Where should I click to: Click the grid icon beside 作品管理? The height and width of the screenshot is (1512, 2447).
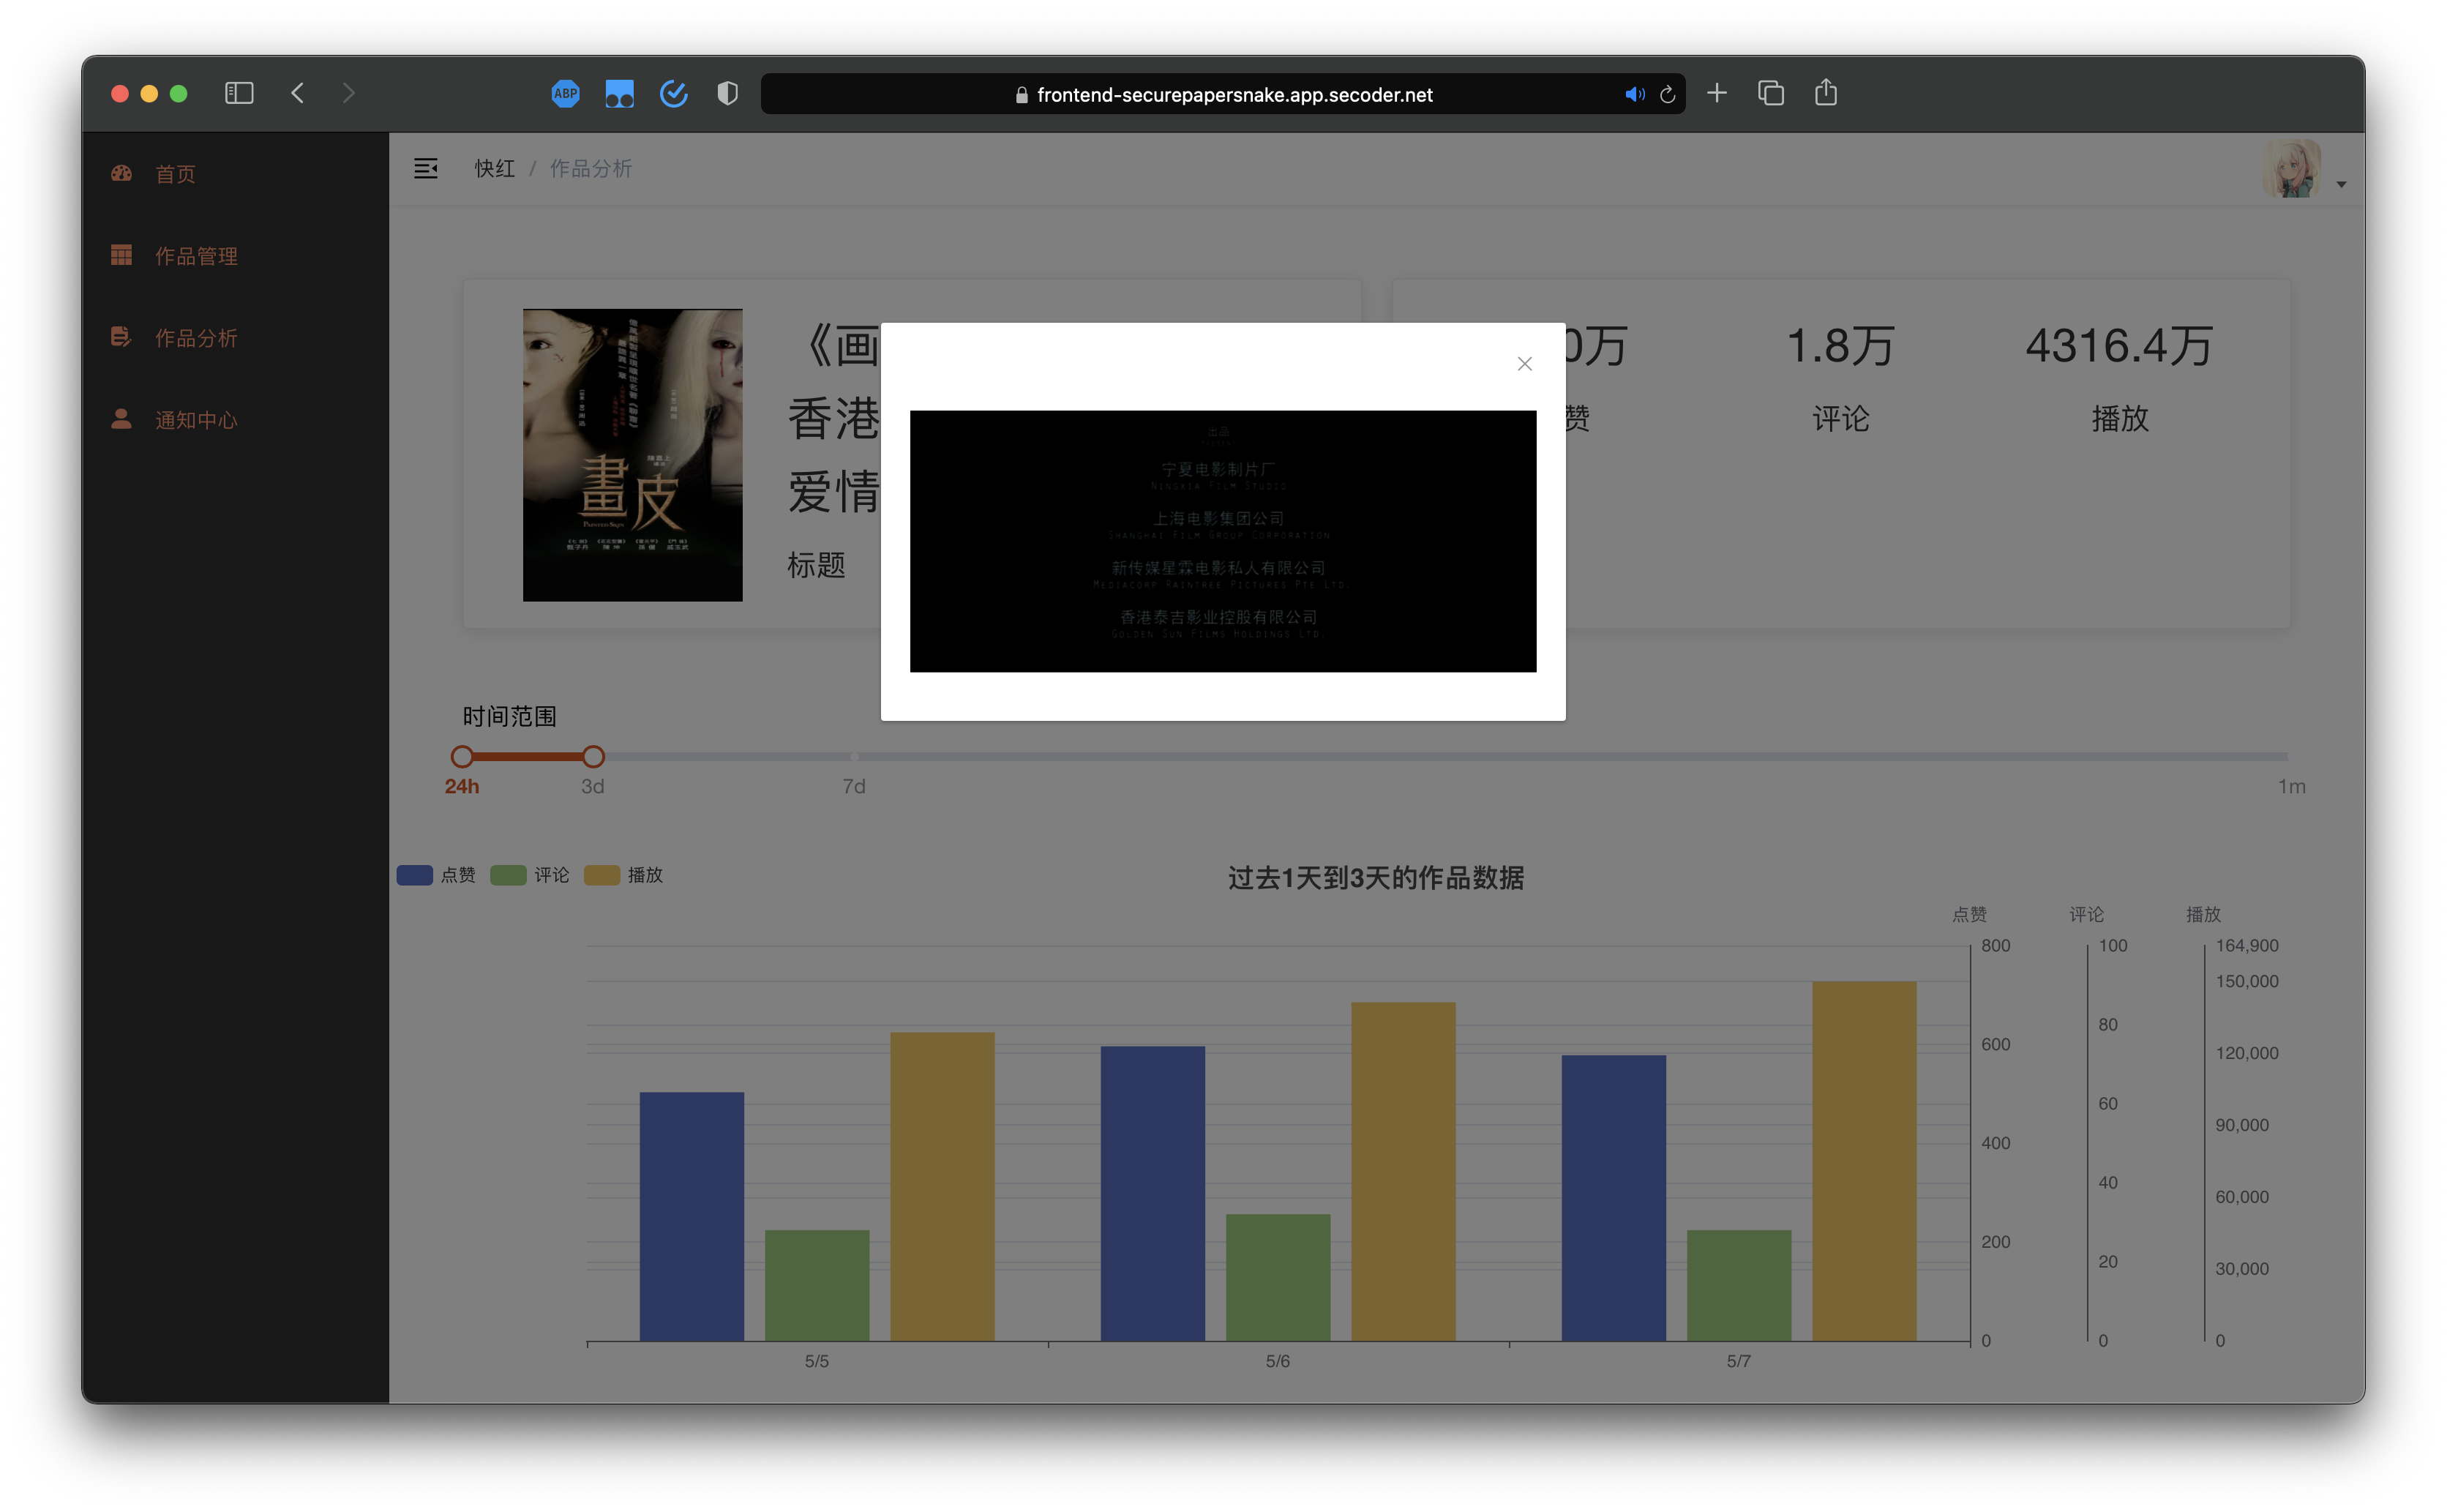point(121,255)
